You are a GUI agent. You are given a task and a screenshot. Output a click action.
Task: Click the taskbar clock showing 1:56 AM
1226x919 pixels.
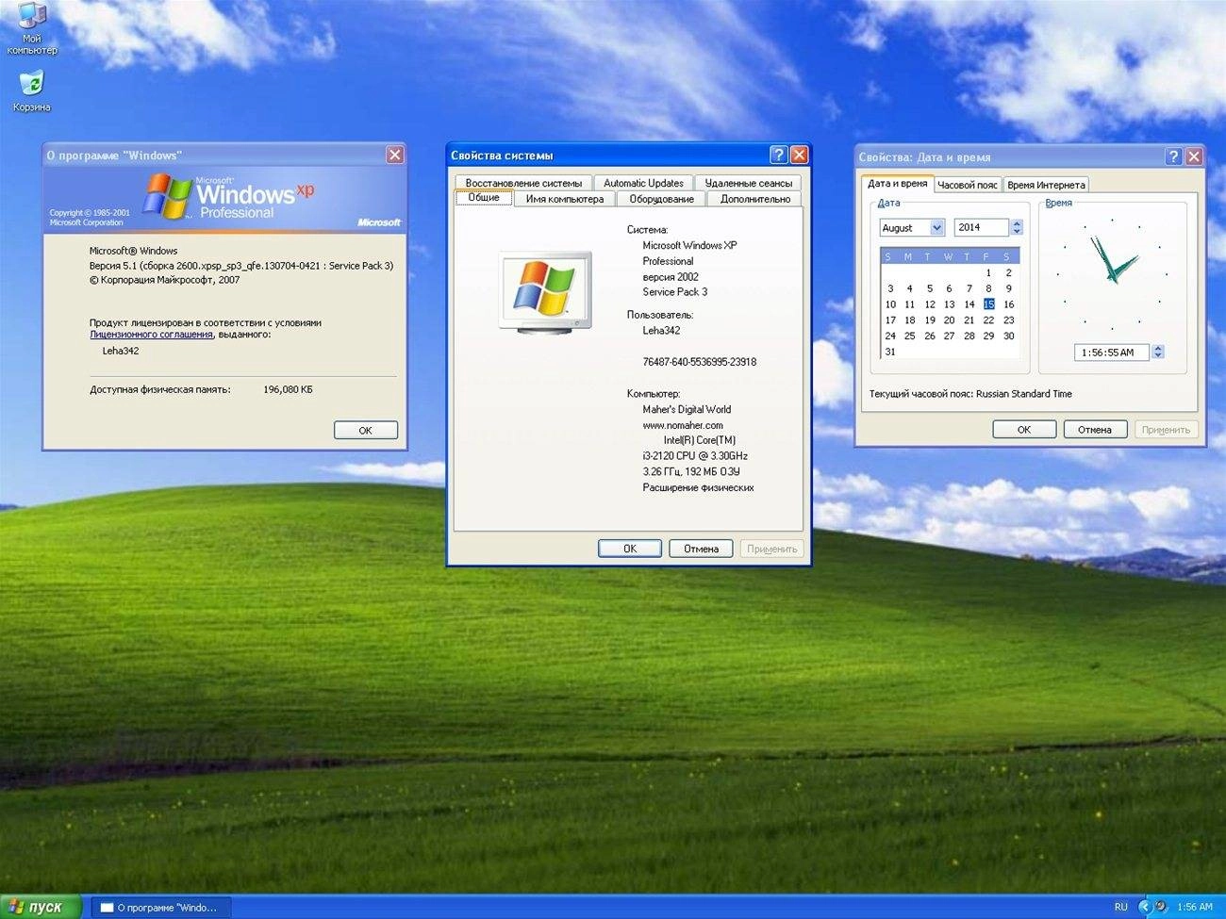[1195, 907]
